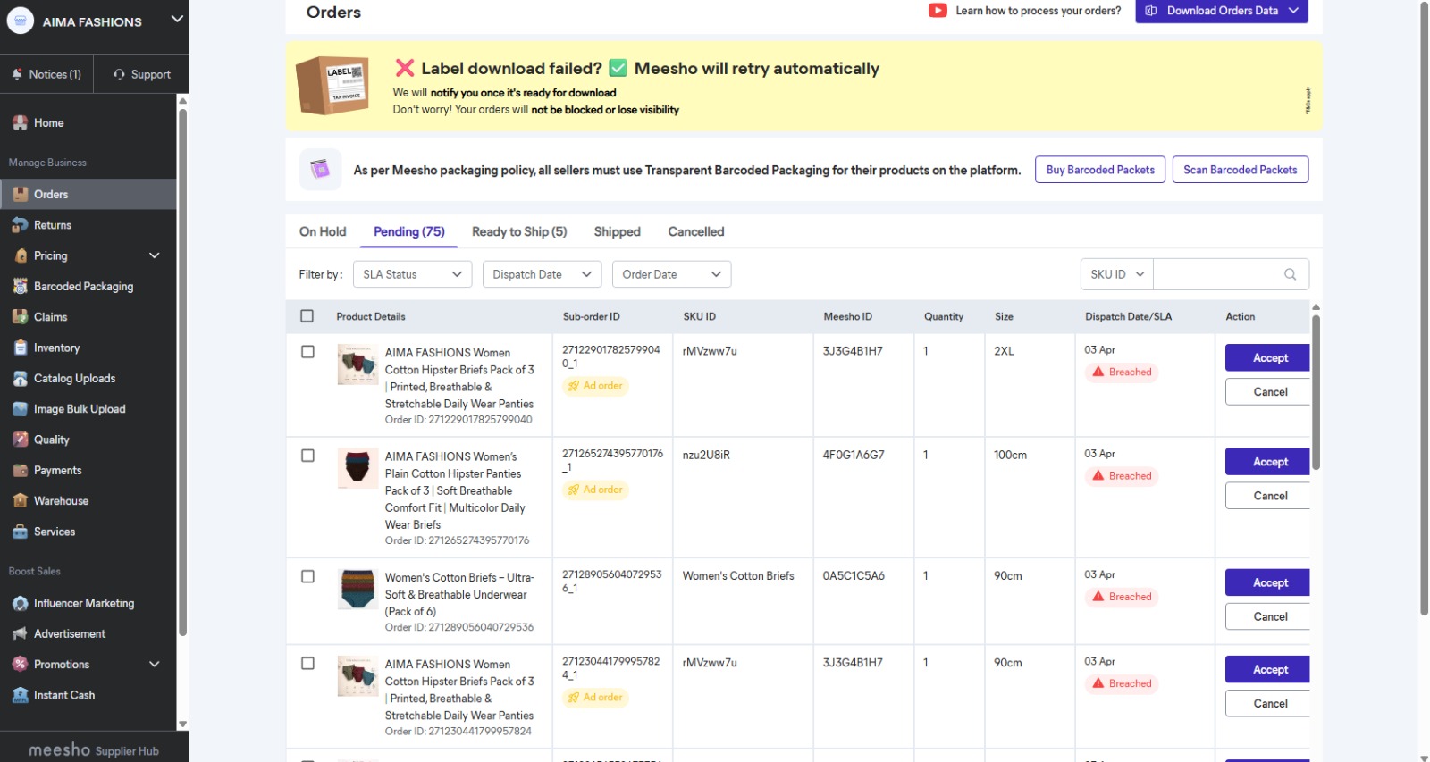Focus the SKU ID search input field
This screenshot has width=1430, height=762.
(x=1217, y=275)
